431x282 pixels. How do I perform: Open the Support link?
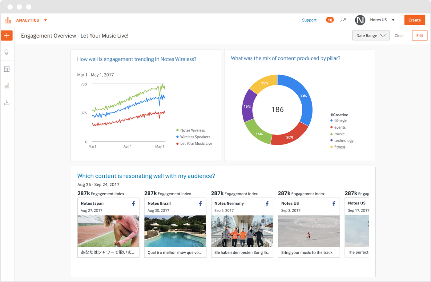309,20
